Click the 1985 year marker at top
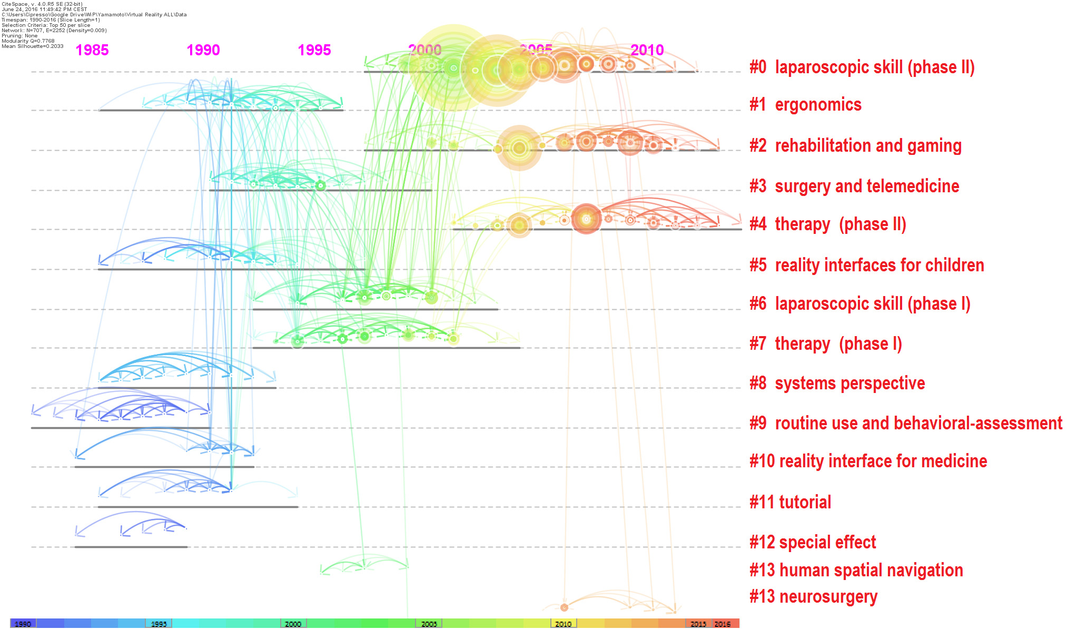The width and height of the screenshot is (1067, 629). (x=92, y=50)
